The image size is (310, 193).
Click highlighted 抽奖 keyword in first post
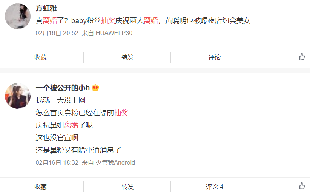coord(108,21)
